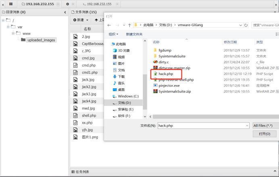This screenshot has width=279, height=177.
Task: Switch to the 192.168.232.155 terminal tab
Action: click(97, 4)
